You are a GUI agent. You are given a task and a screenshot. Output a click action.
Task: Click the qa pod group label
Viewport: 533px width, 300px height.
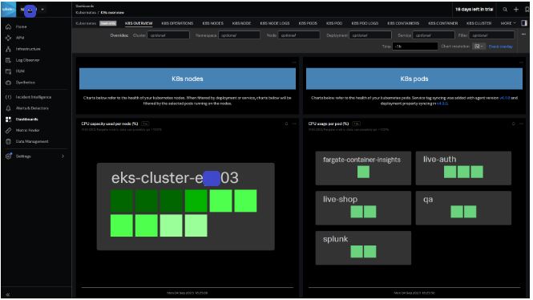[x=428, y=199]
